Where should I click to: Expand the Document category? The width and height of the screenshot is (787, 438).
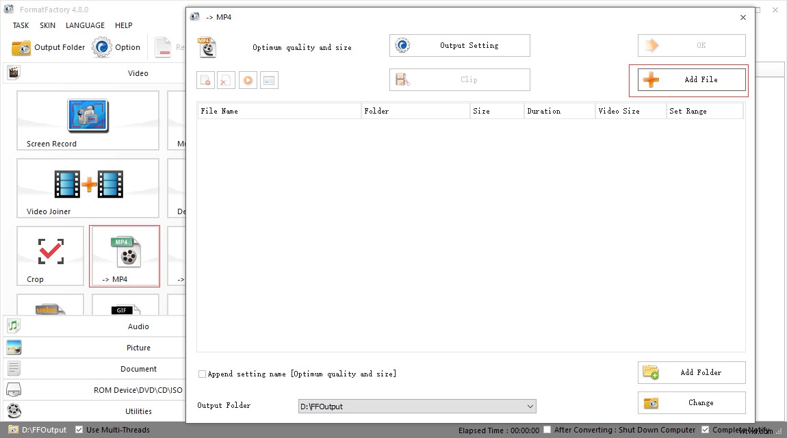coord(96,369)
